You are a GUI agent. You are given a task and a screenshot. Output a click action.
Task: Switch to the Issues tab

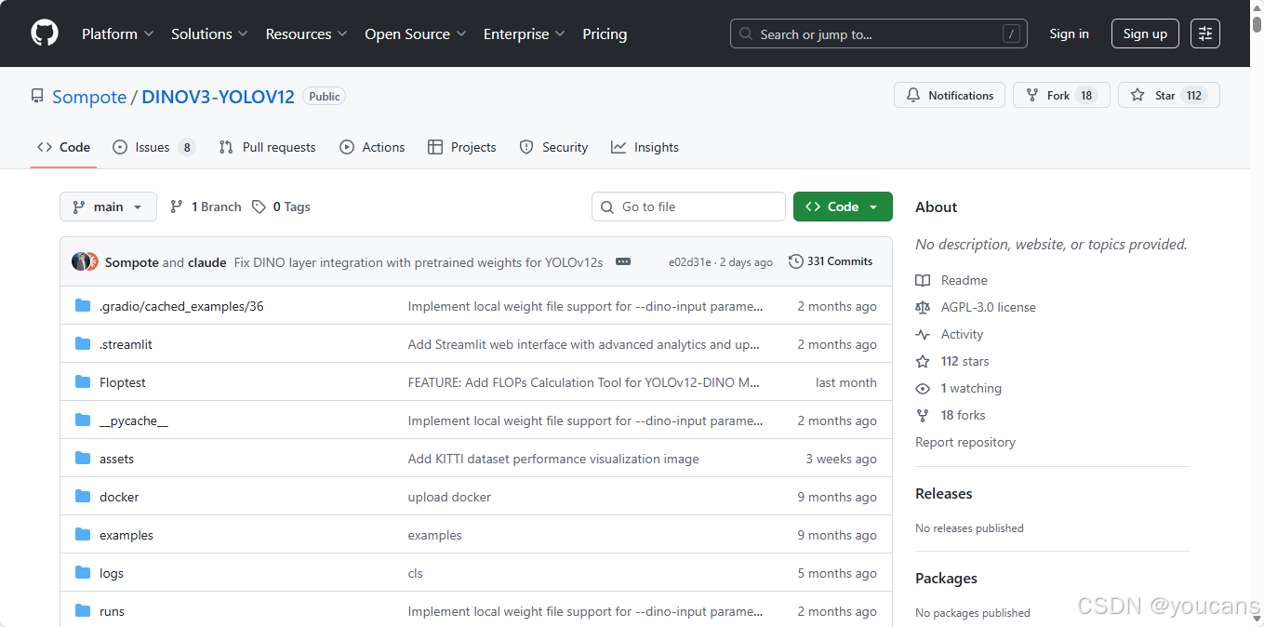153,147
